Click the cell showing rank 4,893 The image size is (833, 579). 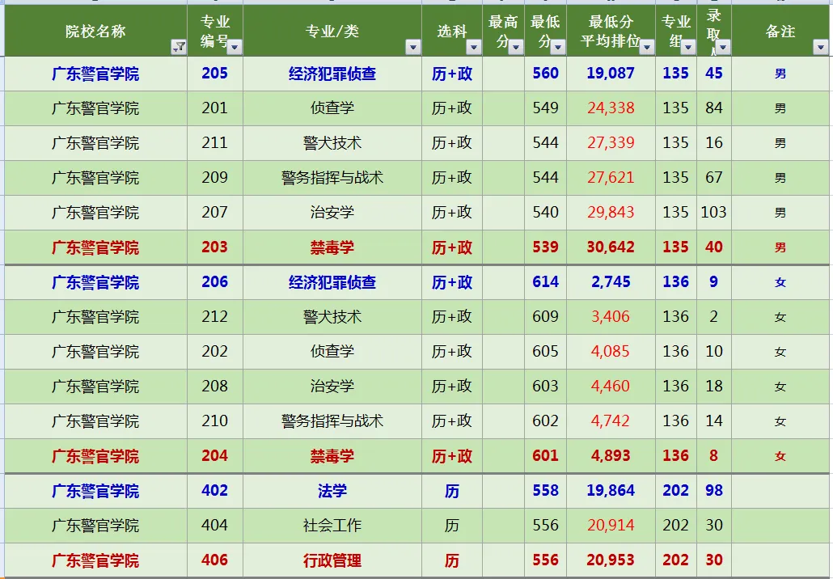[611, 456]
